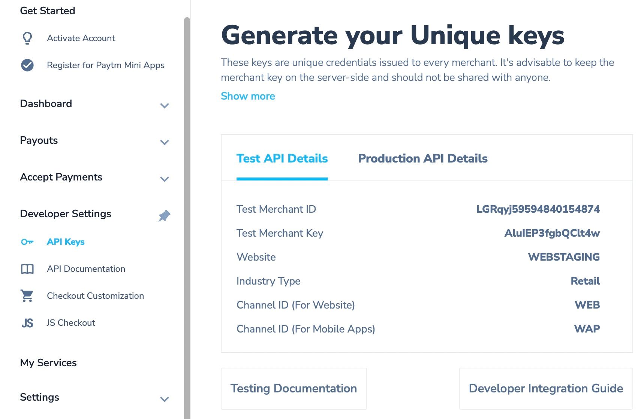Screen dimensions: 638x419
Task: Open the Developer Integration Guide card
Action: click(x=546, y=388)
